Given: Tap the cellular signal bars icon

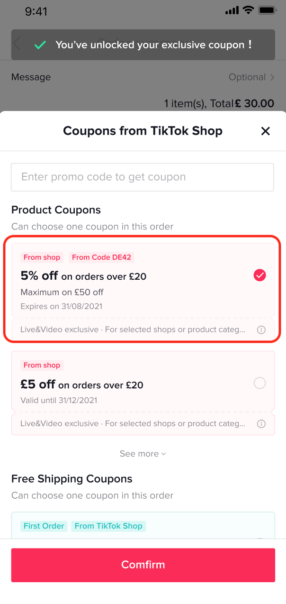Looking at the screenshot, I should point(232,10).
